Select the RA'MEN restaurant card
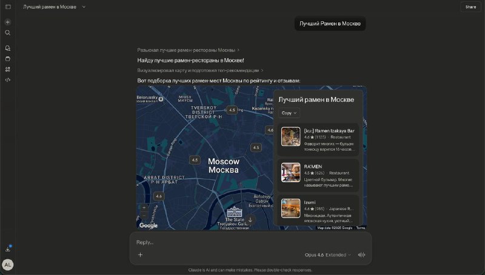The height and width of the screenshot is (275, 485). tap(318, 174)
